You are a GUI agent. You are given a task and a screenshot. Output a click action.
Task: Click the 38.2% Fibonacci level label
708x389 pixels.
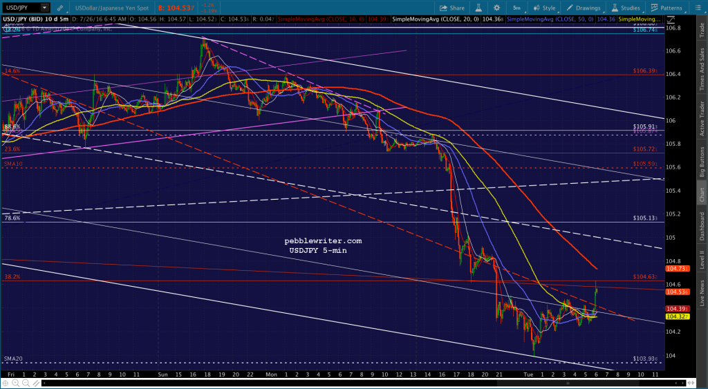click(x=12, y=277)
